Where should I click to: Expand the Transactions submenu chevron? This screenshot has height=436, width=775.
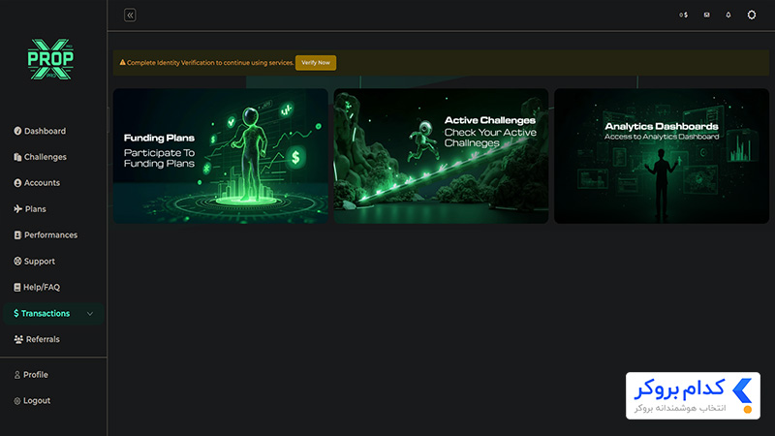point(90,313)
